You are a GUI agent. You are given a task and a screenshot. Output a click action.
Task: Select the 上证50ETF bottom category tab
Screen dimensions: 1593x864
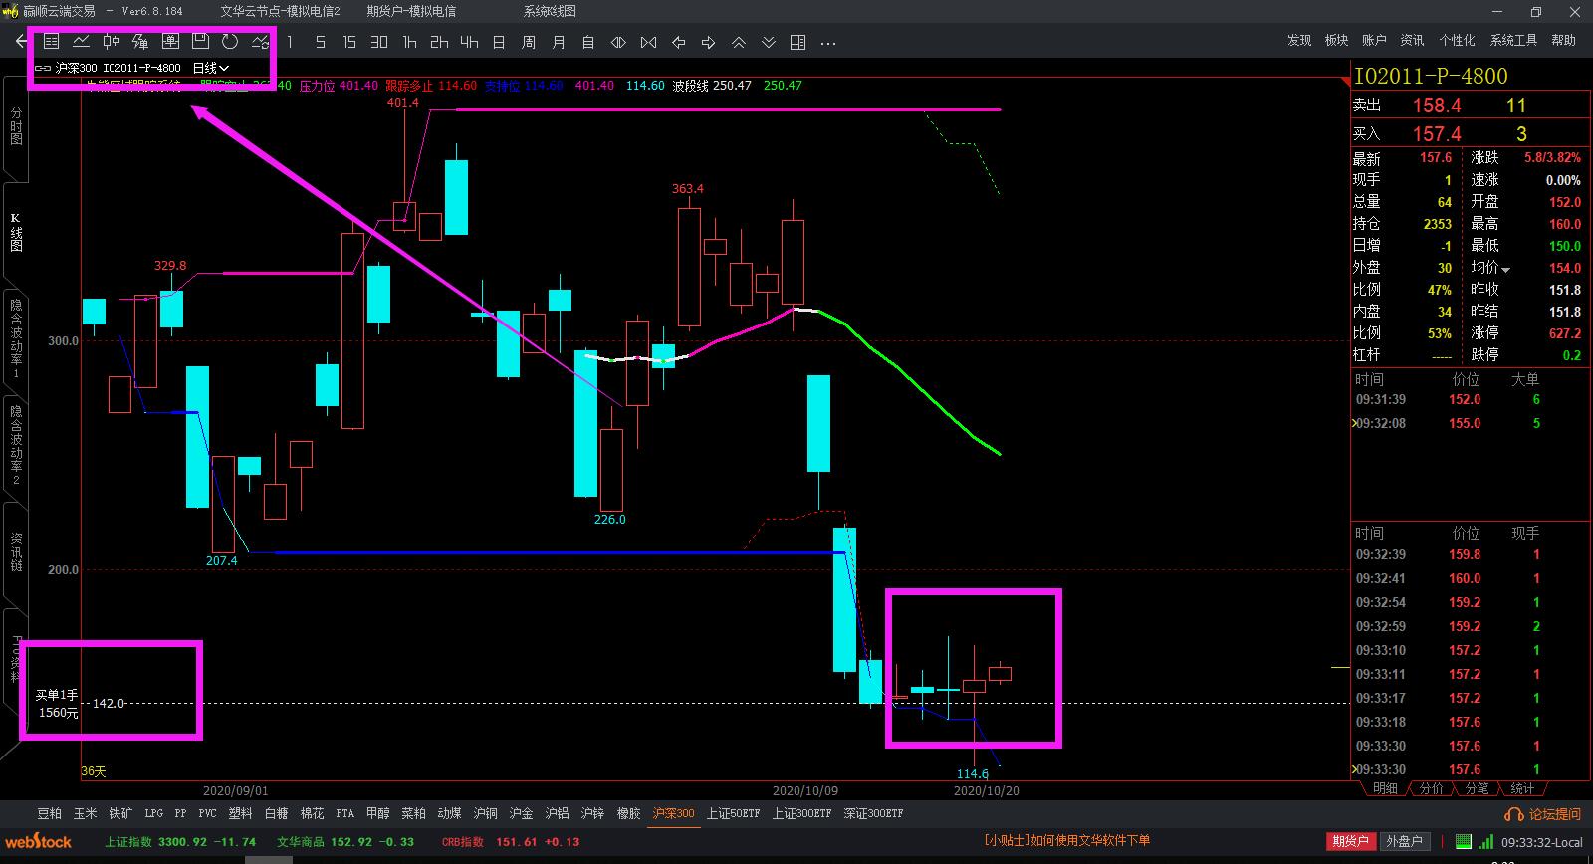point(733,813)
